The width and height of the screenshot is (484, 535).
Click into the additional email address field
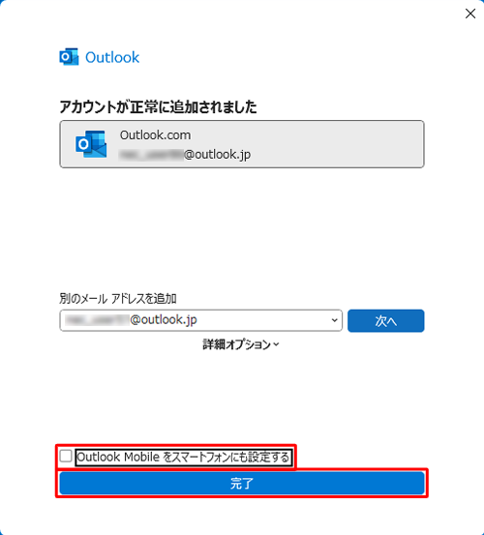(200, 320)
